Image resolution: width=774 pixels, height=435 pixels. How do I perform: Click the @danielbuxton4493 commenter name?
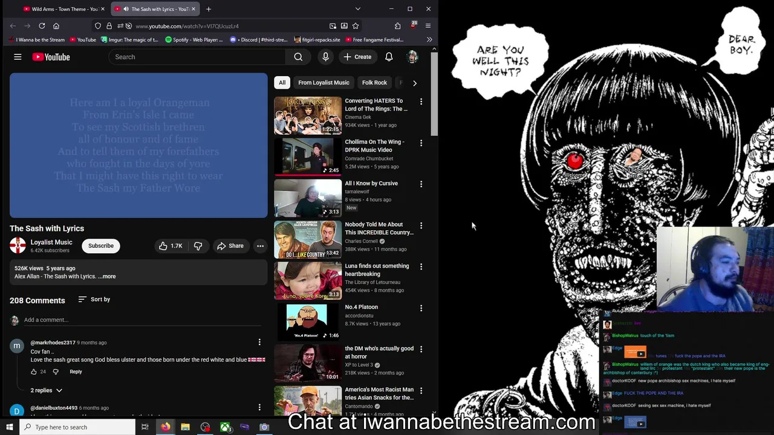click(54, 408)
